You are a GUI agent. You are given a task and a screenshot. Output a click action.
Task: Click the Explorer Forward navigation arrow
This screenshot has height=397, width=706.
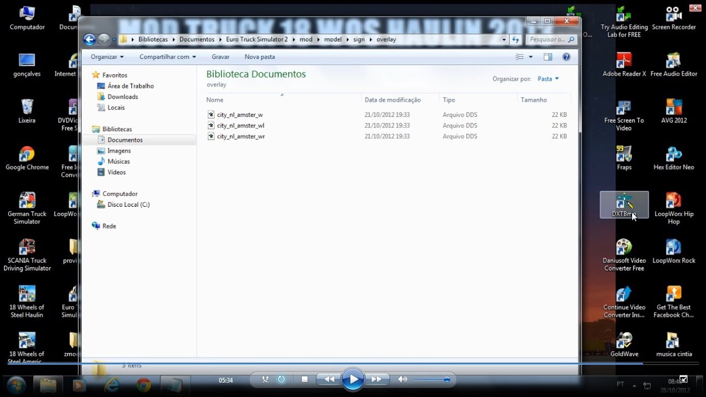pos(104,40)
